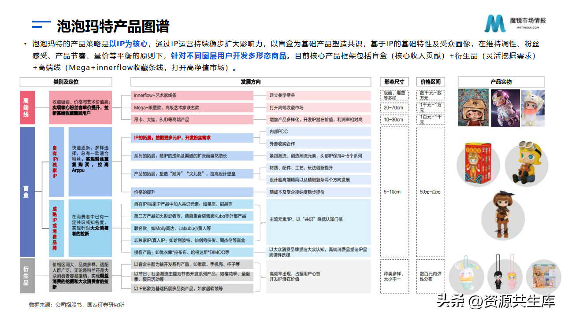Click the 5~10cm size value

point(394,192)
